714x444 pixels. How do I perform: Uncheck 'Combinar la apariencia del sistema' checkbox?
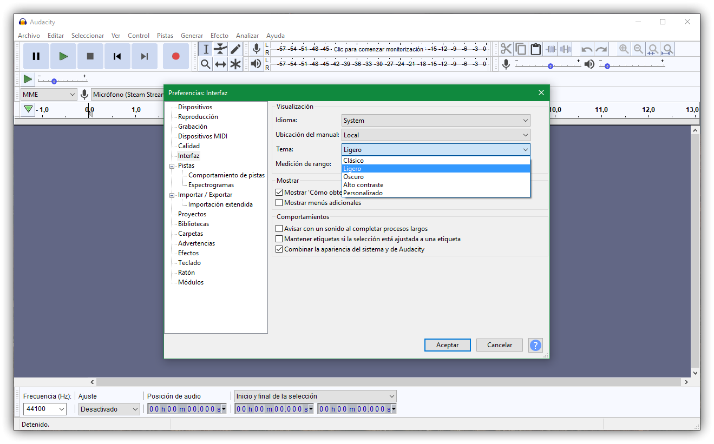[x=279, y=249]
